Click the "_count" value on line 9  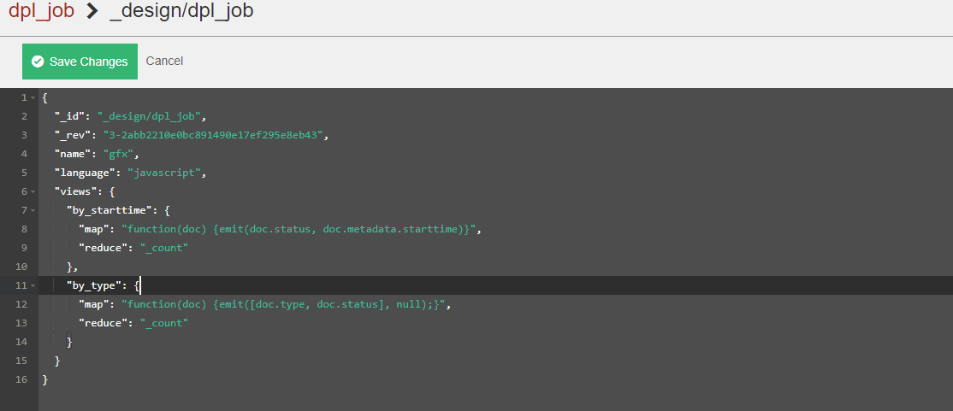(164, 249)
